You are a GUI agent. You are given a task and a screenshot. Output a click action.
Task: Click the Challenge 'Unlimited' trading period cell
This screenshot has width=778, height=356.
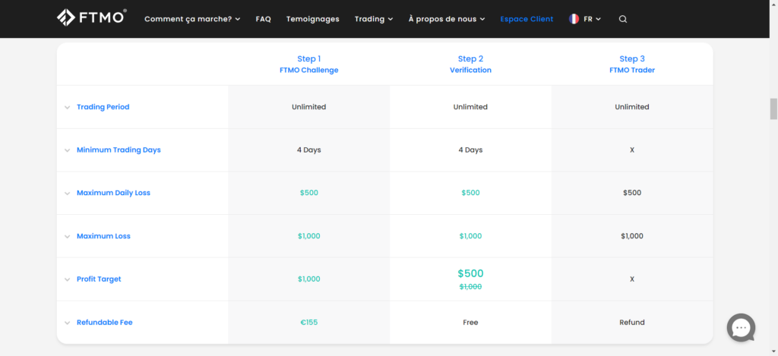tap(309, 106)
